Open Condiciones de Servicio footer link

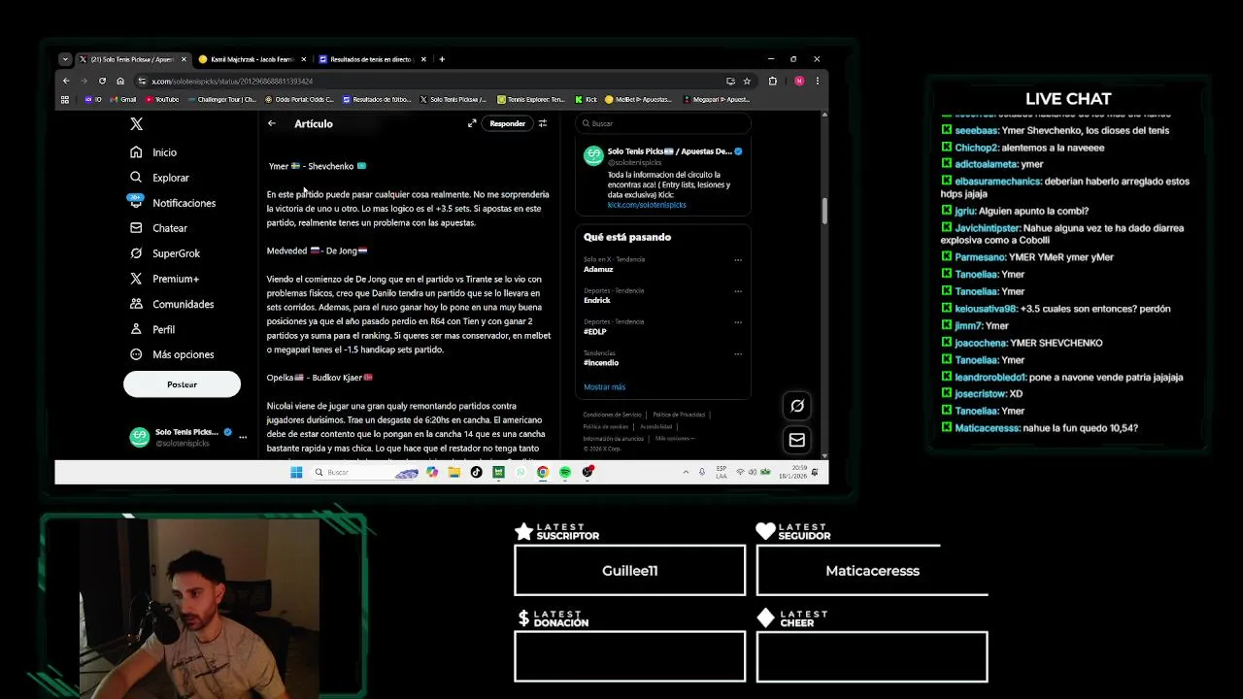pos(613,415)
